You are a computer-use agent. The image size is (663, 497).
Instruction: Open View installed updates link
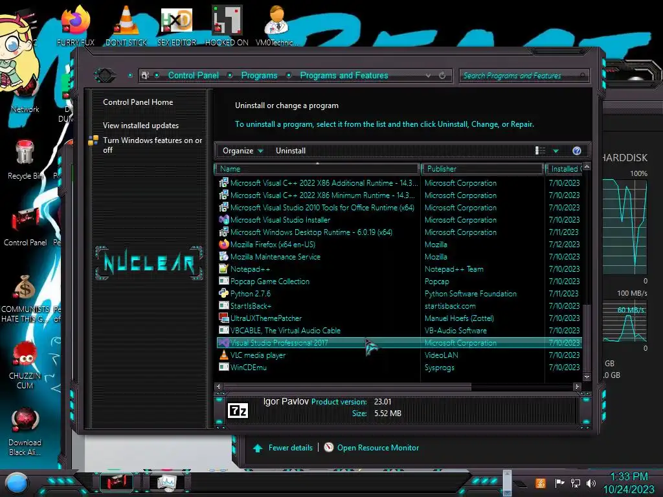coord(140,126)
